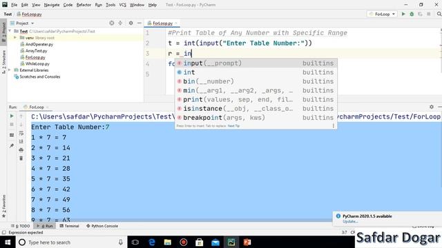Select the ForLoop run tab

36,107
